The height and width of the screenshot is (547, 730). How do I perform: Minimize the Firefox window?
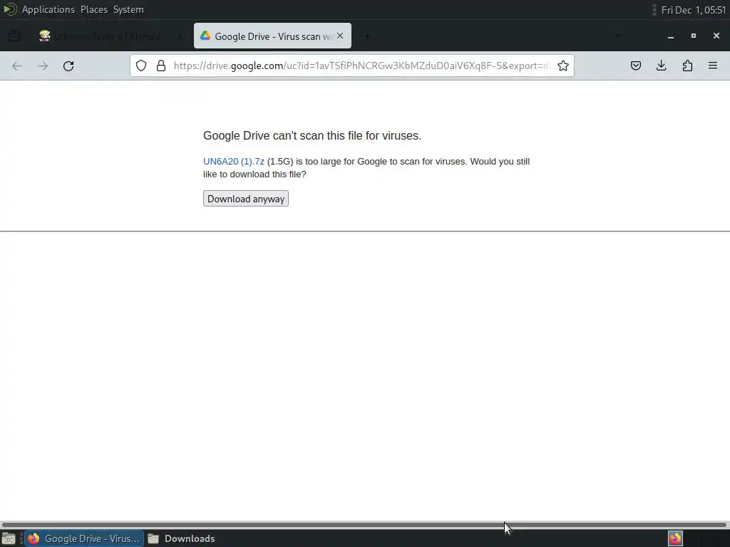pos(671,36)
